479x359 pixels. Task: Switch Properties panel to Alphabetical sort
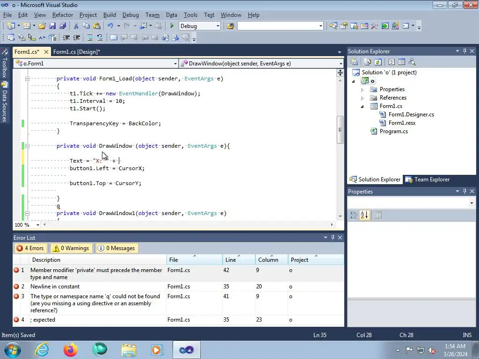tap(364, 215)
